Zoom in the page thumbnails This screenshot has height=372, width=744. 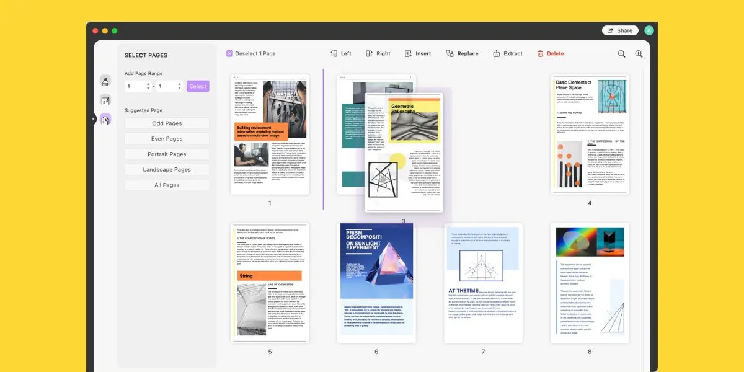tap(639, 54)
